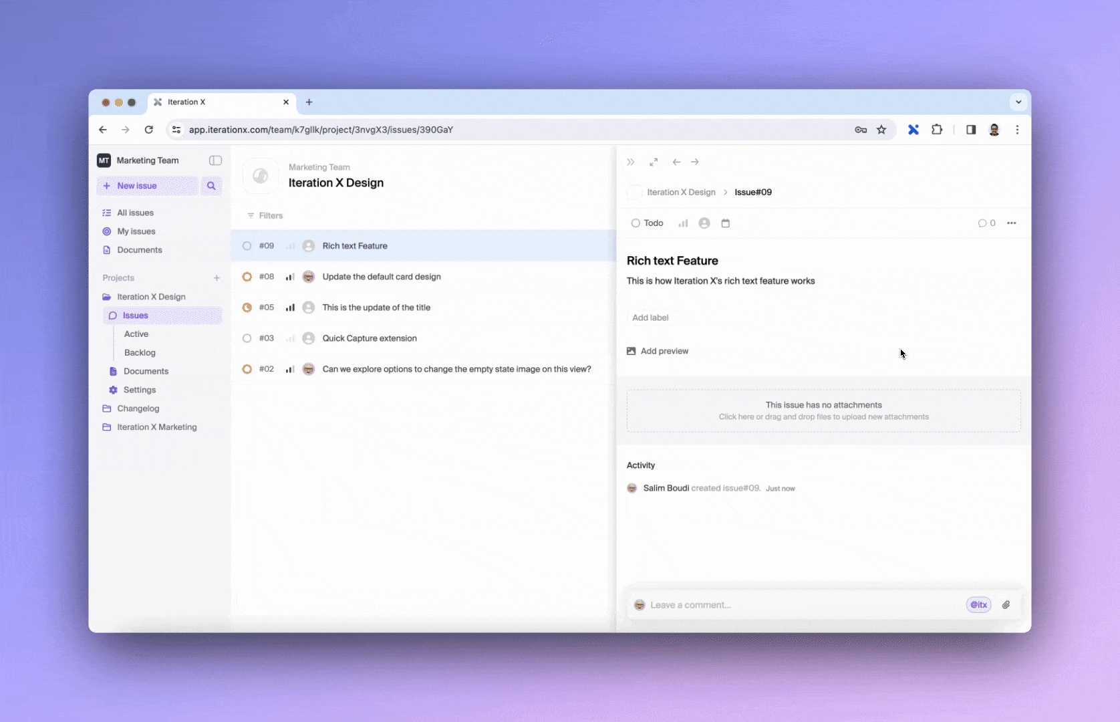
Task: Change status of issue #08
Action: click(x=247, y=277)
